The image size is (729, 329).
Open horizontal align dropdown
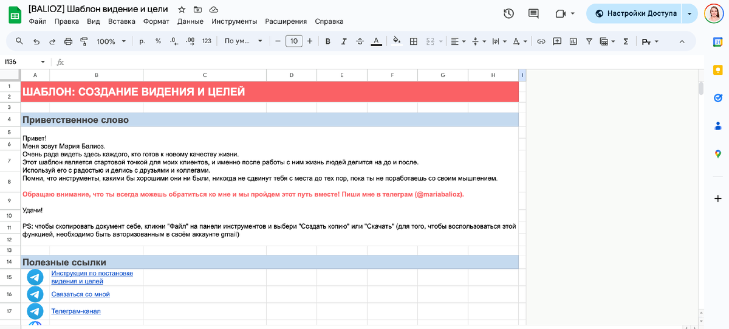tap(458, 41)
